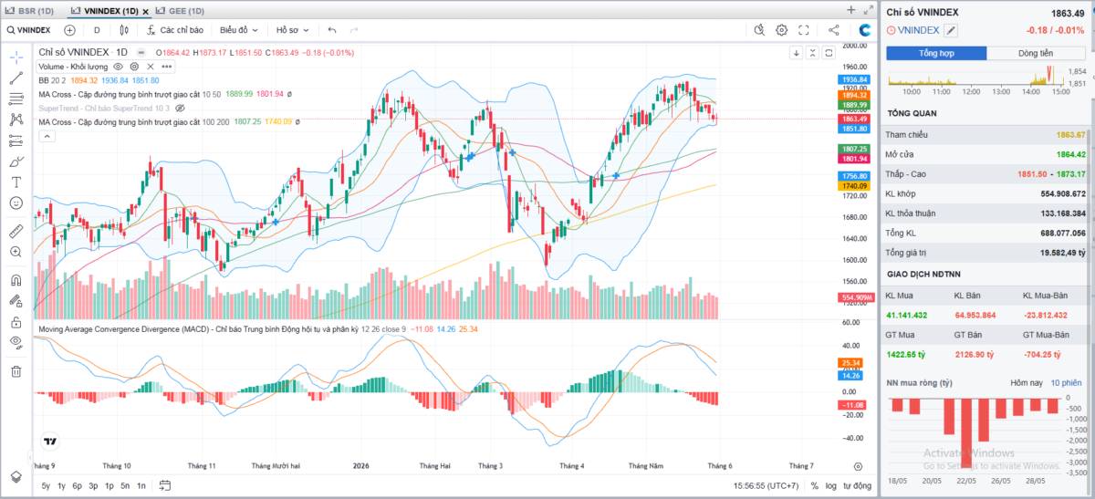Select the pattern drawing tool
Image resolution: width=1095 pixels, height=499 pixels.
coord(16,120)
